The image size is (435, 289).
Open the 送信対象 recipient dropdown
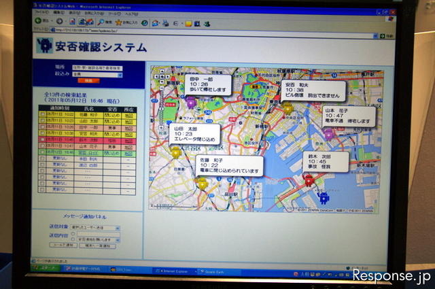coord(95,228)
